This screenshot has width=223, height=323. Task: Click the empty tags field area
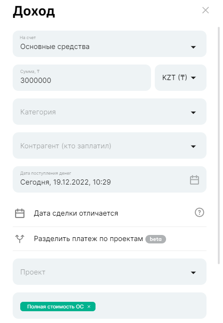(151, 306)
